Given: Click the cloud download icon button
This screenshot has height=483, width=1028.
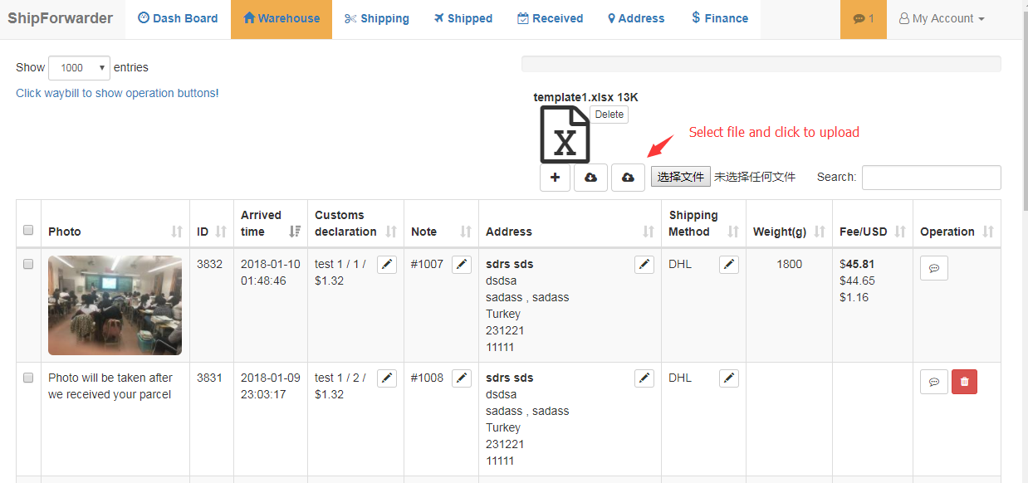Looking at the screenshot, I should pyautogui.click(x=590, y=178).
